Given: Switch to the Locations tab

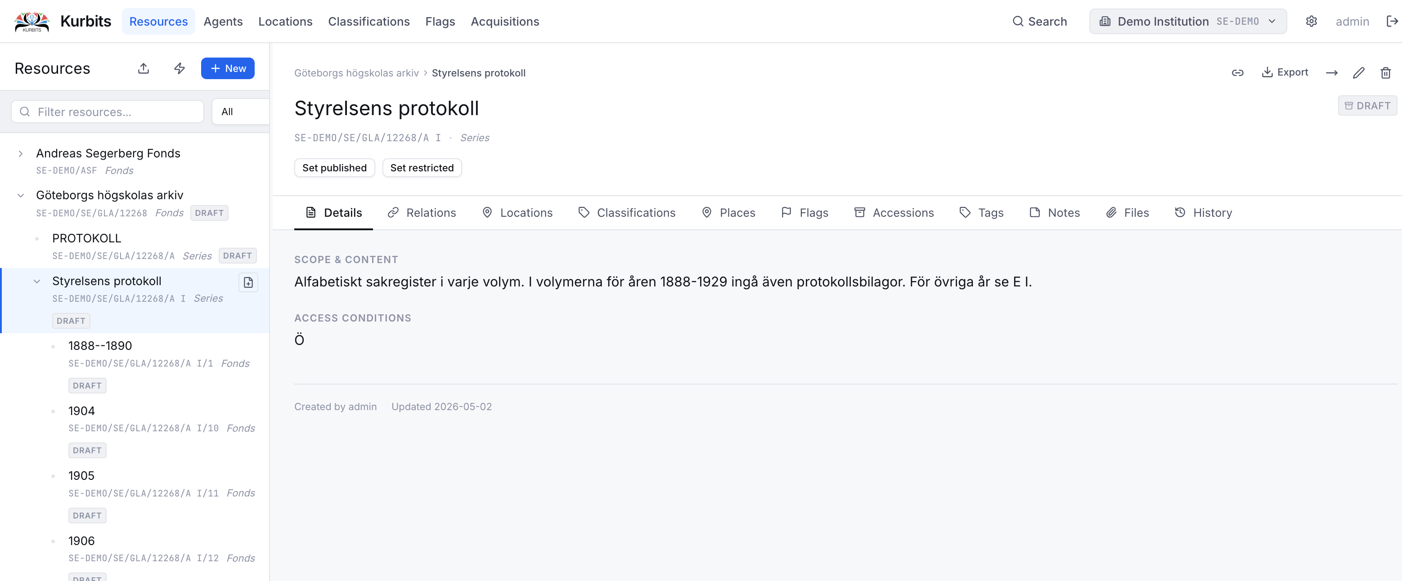Looking at the screenshot, I should coord(517,213).
